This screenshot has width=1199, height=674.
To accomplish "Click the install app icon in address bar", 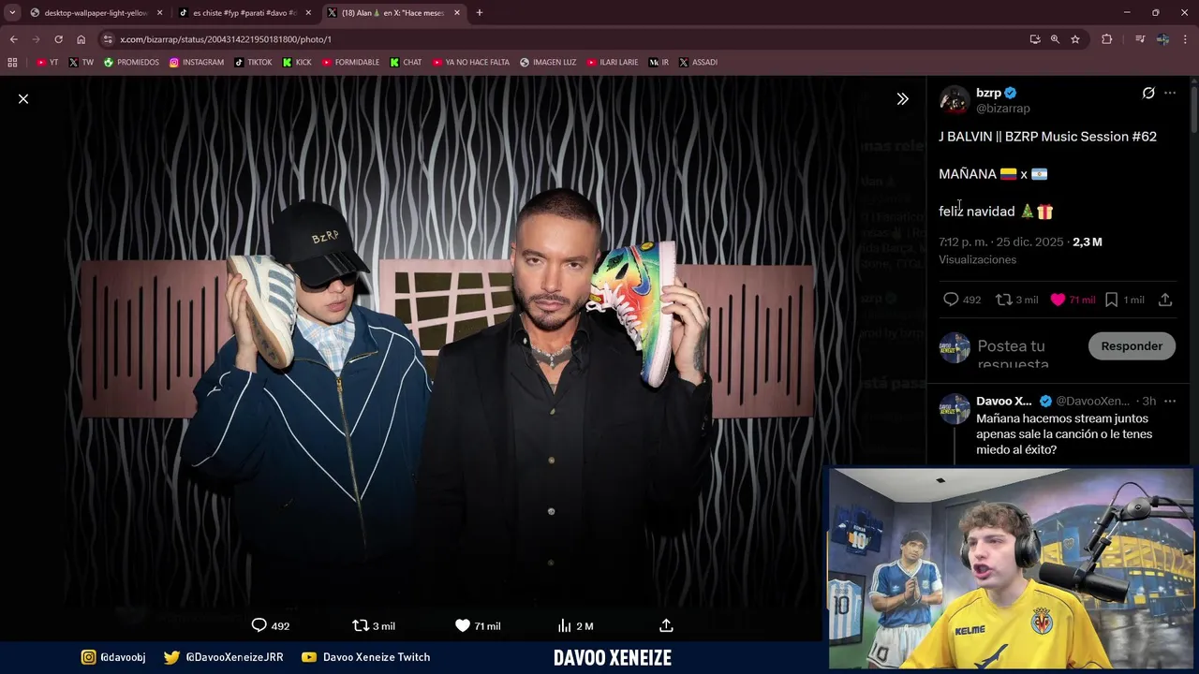I will (x=1034, y=39).
